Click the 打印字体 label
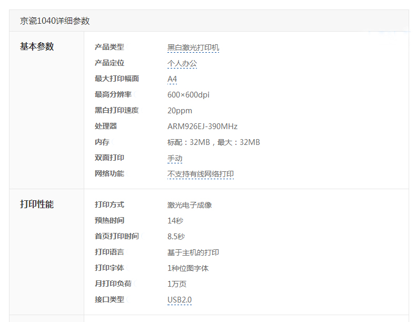The width and height of the screenshot is (416, 322). [110, 268]
